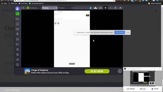Image resolution: width=163 pixels, height=92 pixels.
Task: Click the first round share icon in app
Action: click(56, 23)
